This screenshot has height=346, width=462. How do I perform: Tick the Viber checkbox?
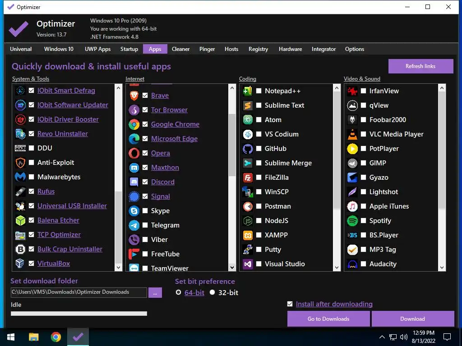[145, 240]
